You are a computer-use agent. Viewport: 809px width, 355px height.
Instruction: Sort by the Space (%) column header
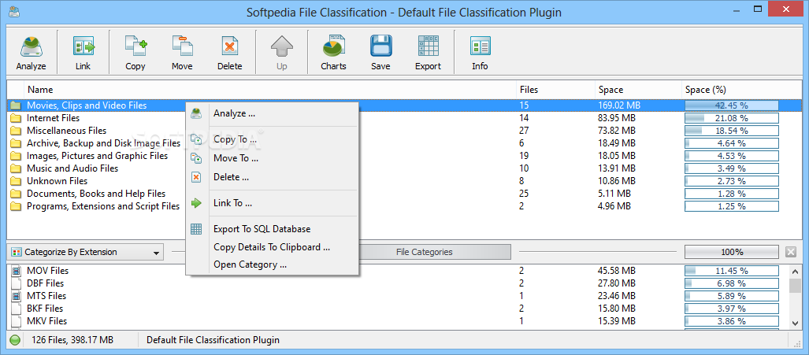point(741,90)
